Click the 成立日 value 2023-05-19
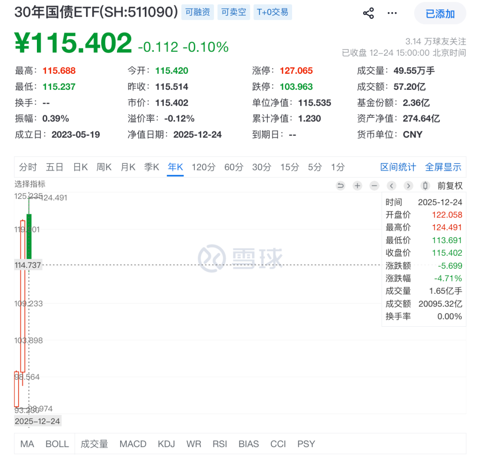Image resolution: width=486 pixels, height=462 pixels. (x=76, y=135)
